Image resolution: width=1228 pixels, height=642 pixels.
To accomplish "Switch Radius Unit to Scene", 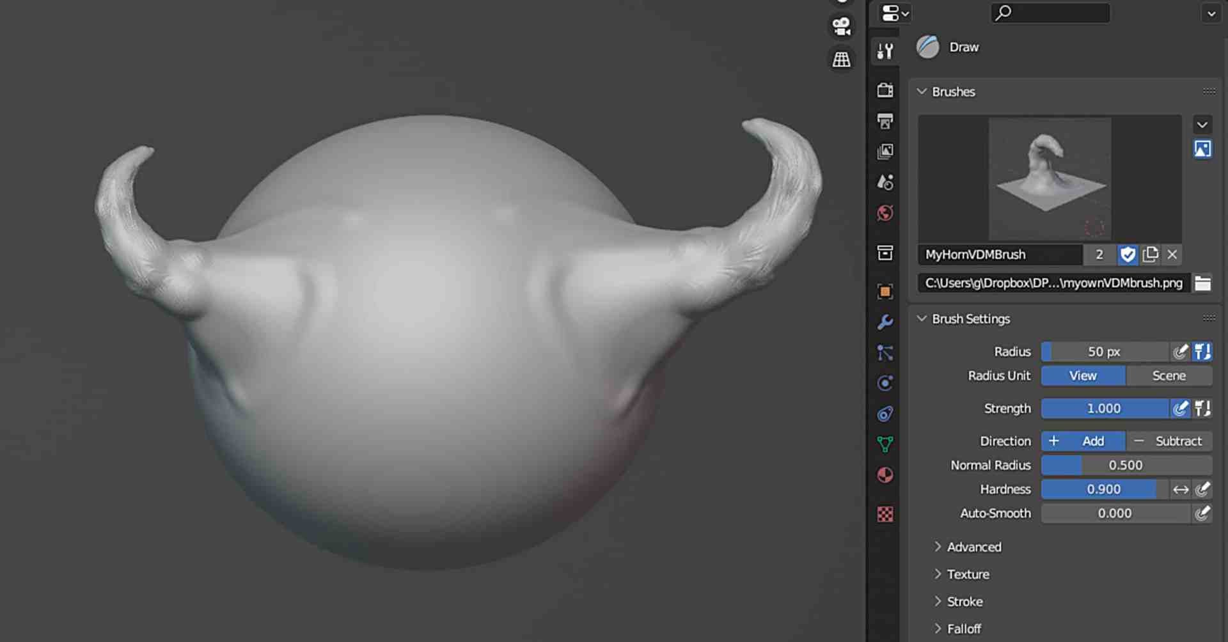I will click(1169, 375).
